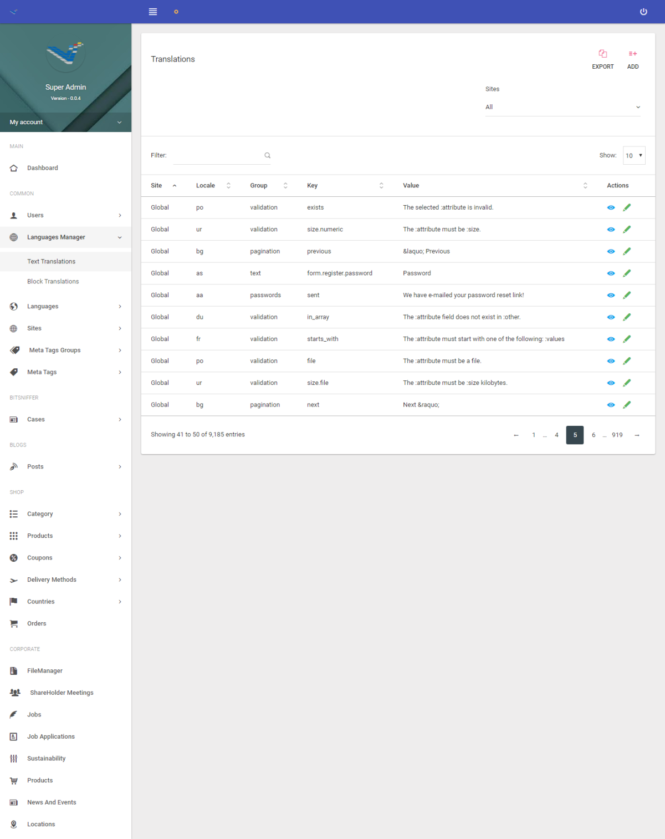Open the Sites filter dropdown
The image size is (665, 839).
point(562,106)
